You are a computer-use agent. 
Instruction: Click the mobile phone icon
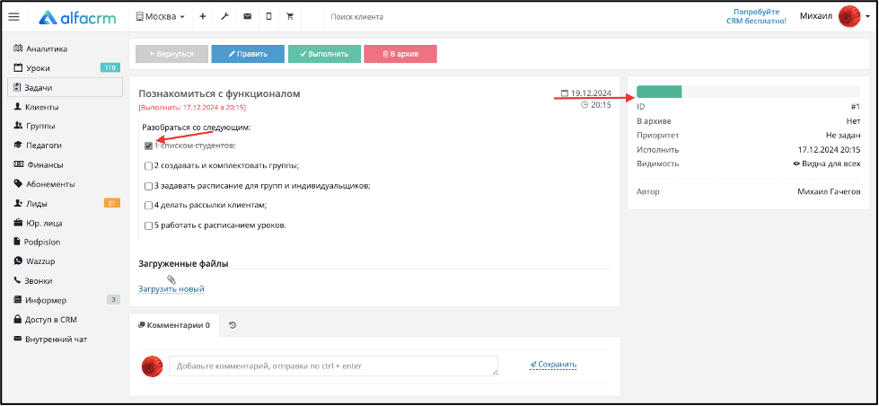coord(268,17)
